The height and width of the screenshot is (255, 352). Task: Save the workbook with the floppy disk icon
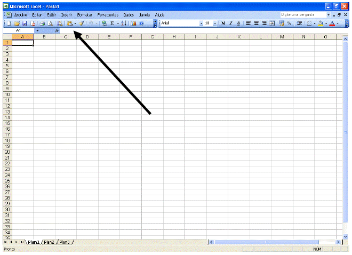coord(25,23)
